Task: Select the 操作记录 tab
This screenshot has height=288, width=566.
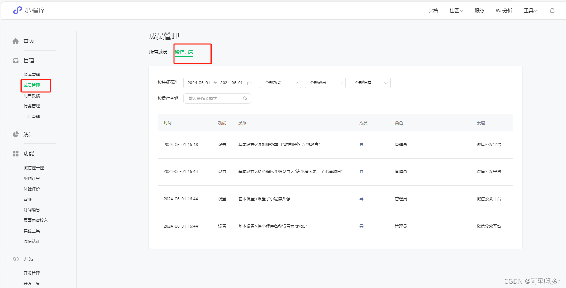Action: [183, 52]
